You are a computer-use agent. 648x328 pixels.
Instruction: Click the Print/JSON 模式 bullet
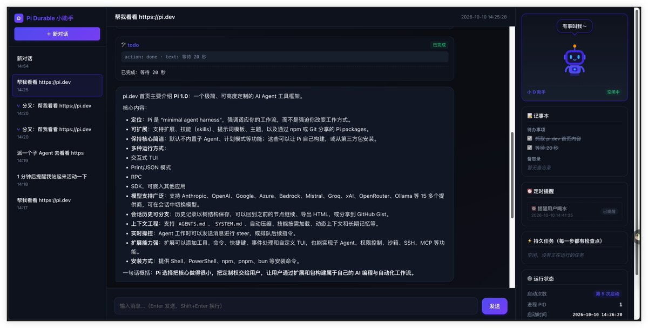(151, 167)
